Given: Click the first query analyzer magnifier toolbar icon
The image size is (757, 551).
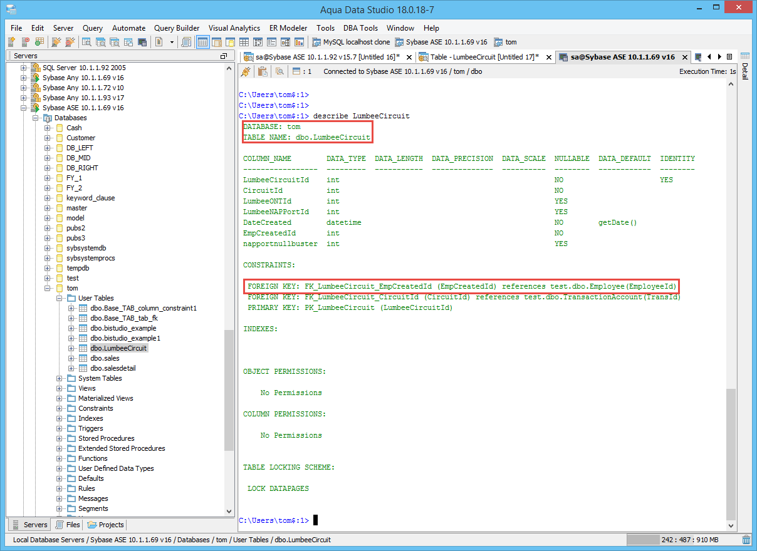Looking at the screenshot, I should [86, 42].
